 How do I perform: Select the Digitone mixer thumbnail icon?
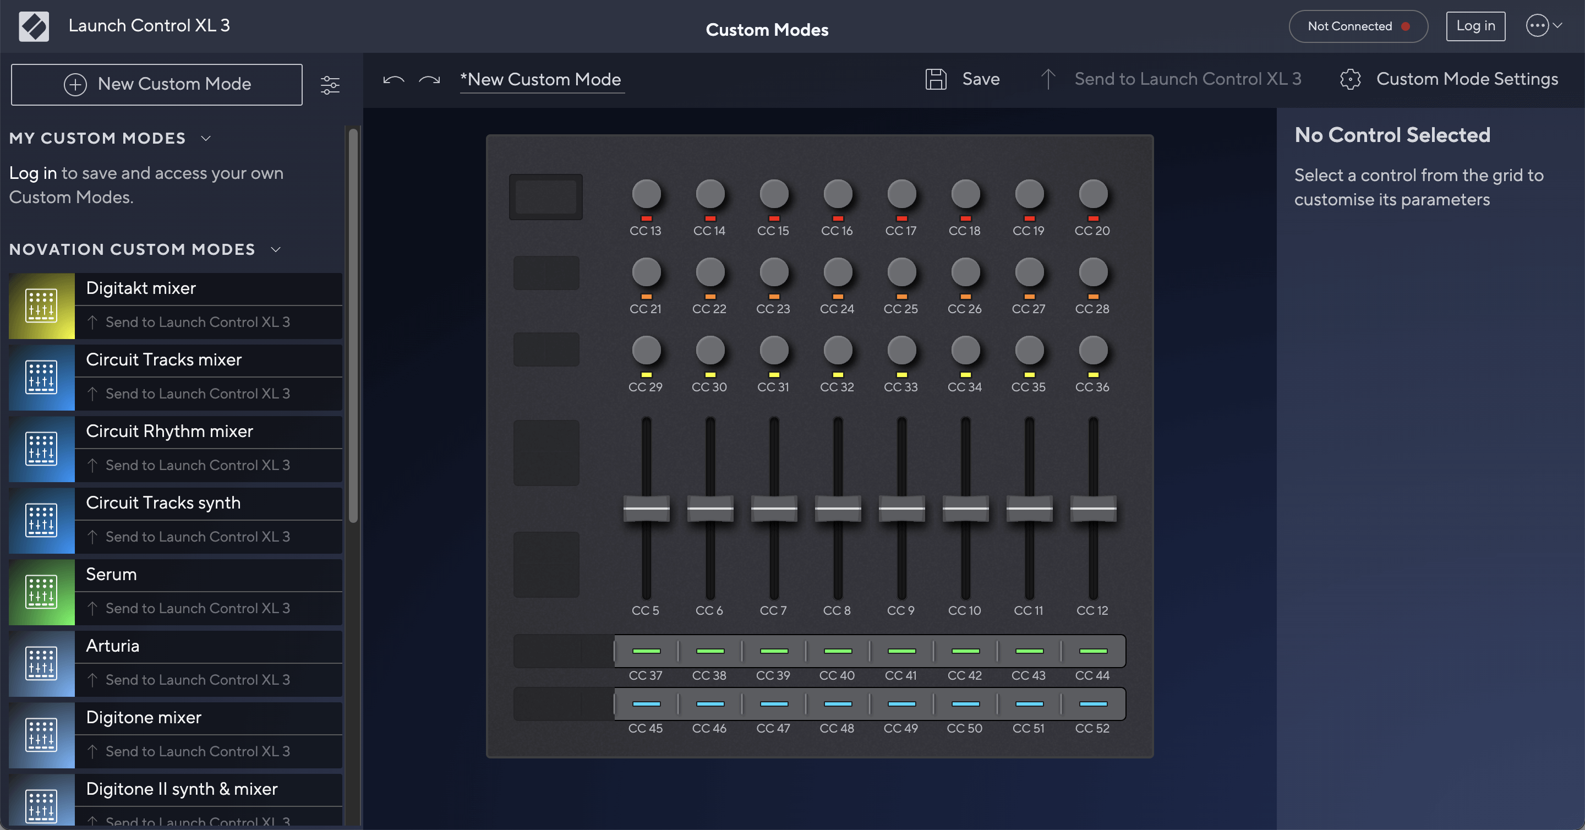42,735
